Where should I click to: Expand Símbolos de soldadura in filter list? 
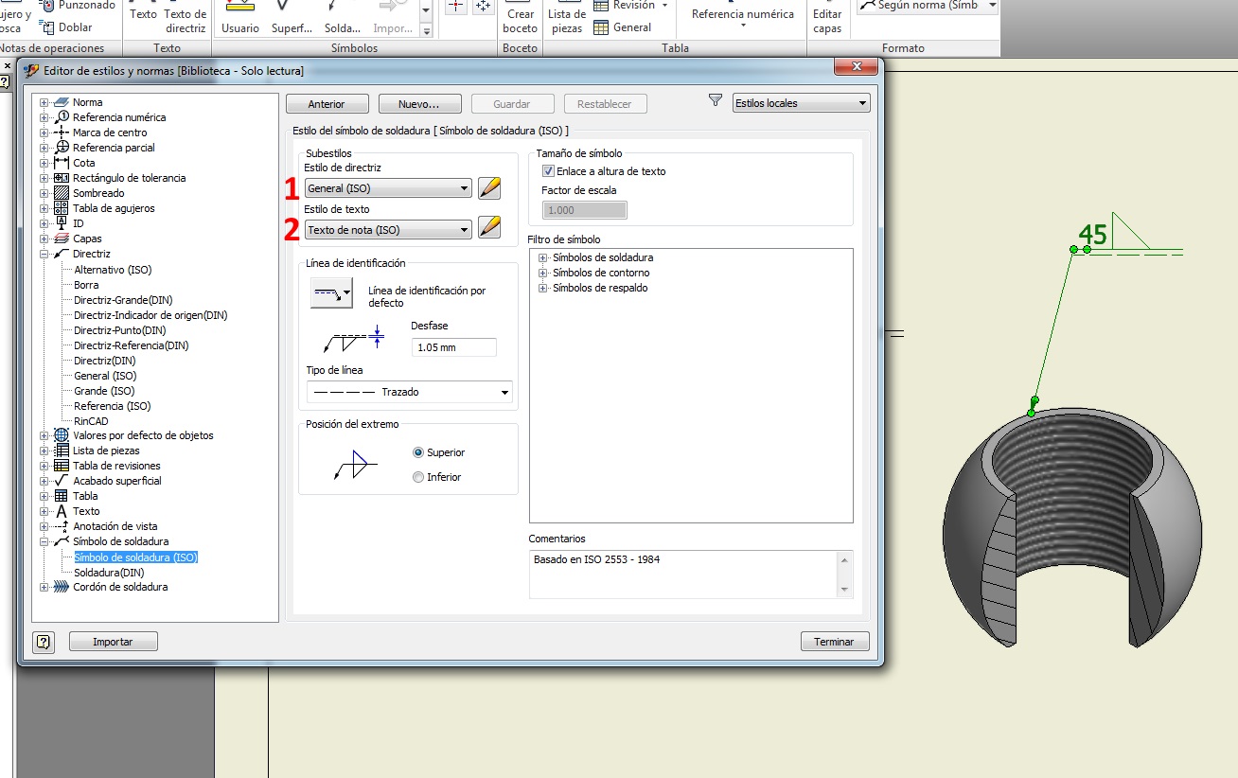(543, 257)
